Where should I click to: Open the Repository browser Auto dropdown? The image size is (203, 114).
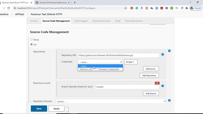coord(111,101)
